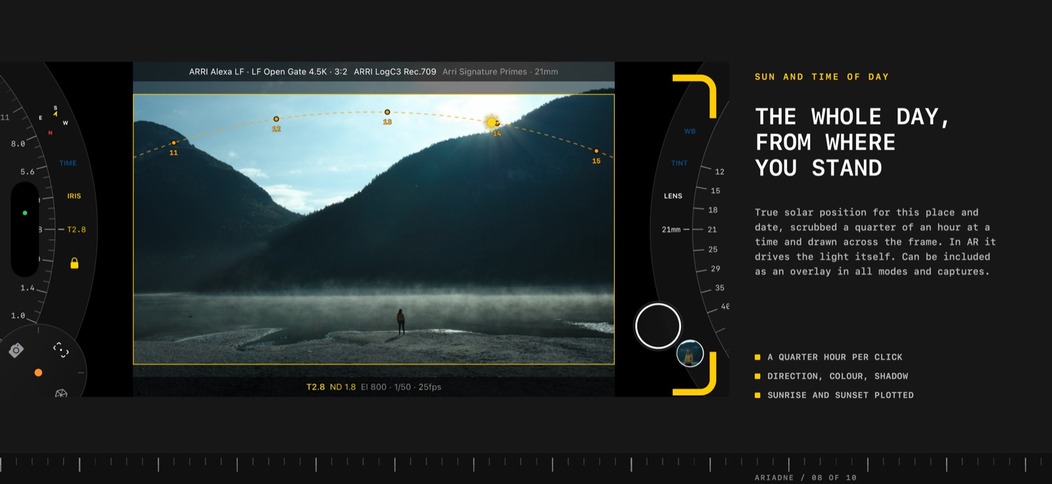Select the orange dot on the mode wheel
Screen dimensions: 1052x484
click(x=38, y=372)
